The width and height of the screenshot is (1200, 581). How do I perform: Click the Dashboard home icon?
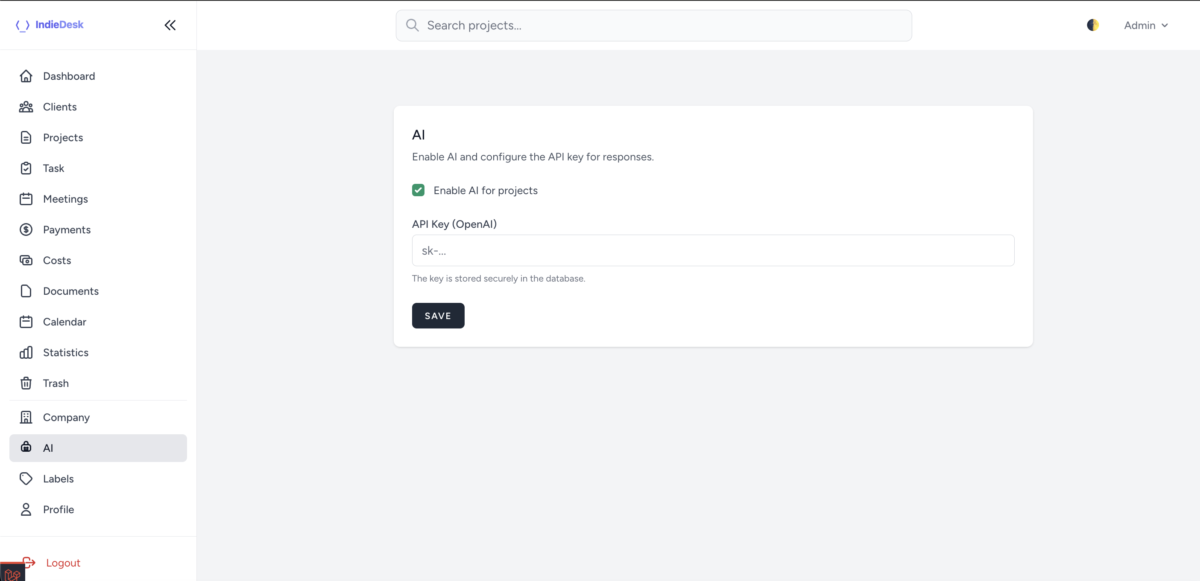pyautogui.click(x=26, y=76)
